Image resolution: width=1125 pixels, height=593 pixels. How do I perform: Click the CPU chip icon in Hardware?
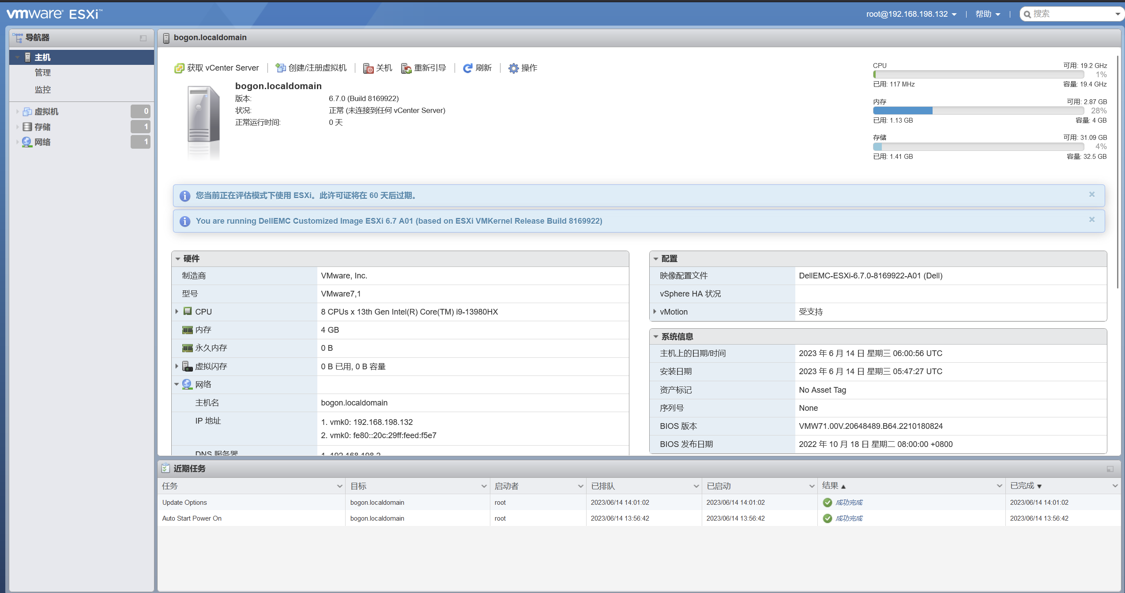coord(188,311)
